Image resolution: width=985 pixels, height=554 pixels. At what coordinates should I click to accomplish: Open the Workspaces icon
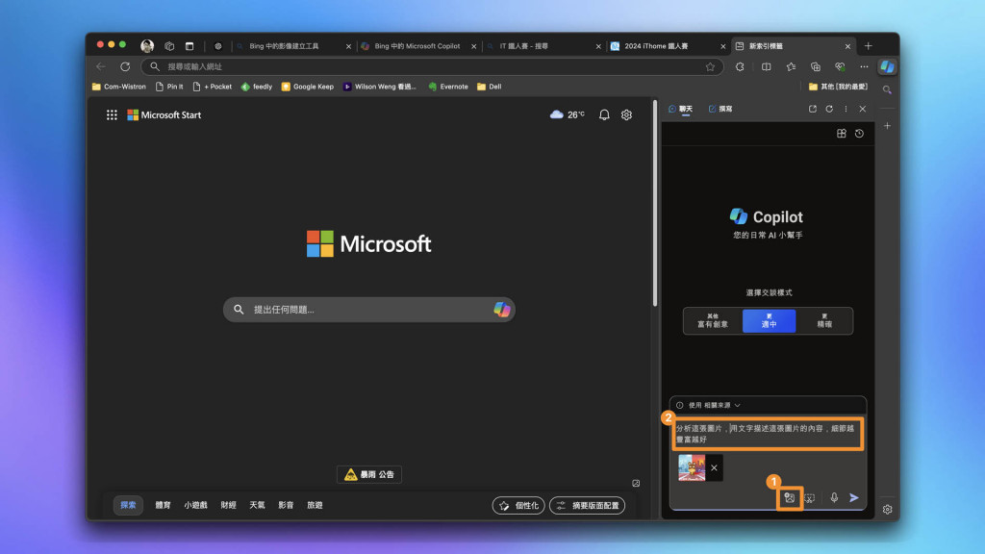(169, 46)
